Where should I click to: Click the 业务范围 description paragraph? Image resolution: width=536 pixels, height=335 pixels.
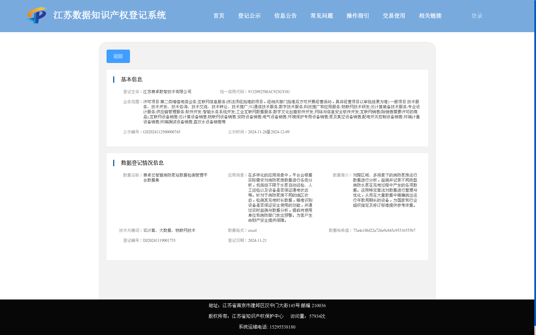coord(281,112)
